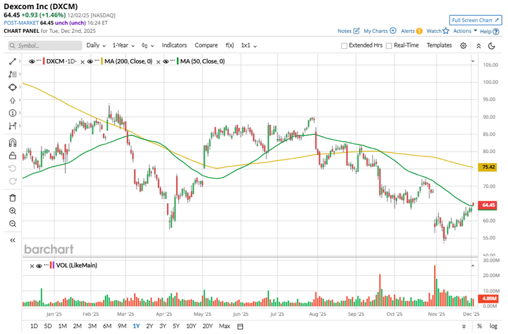Add stock to Watch list star
This screenshot has height=334, width=508.
[446, 31]
